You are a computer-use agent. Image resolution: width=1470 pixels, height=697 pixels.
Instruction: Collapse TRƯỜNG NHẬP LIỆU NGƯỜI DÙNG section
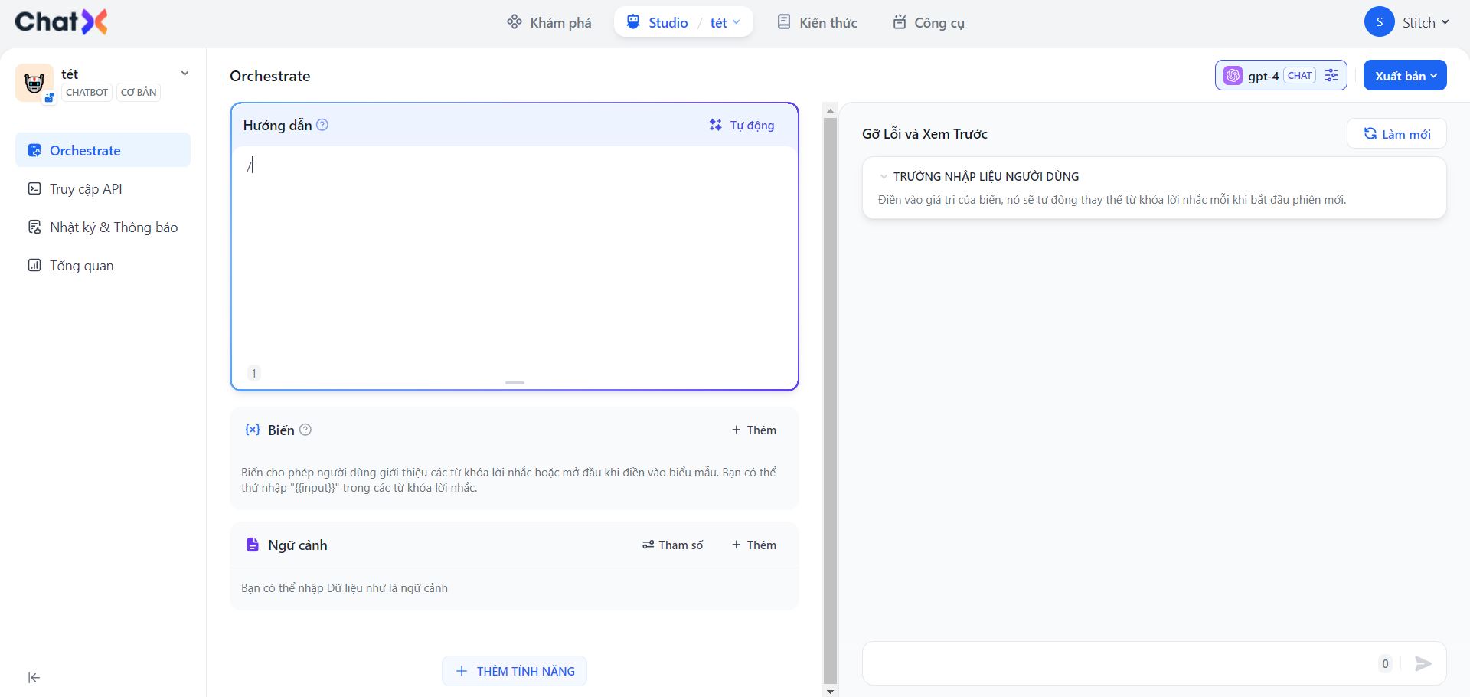pyautogui.click(x=884, y=176)
